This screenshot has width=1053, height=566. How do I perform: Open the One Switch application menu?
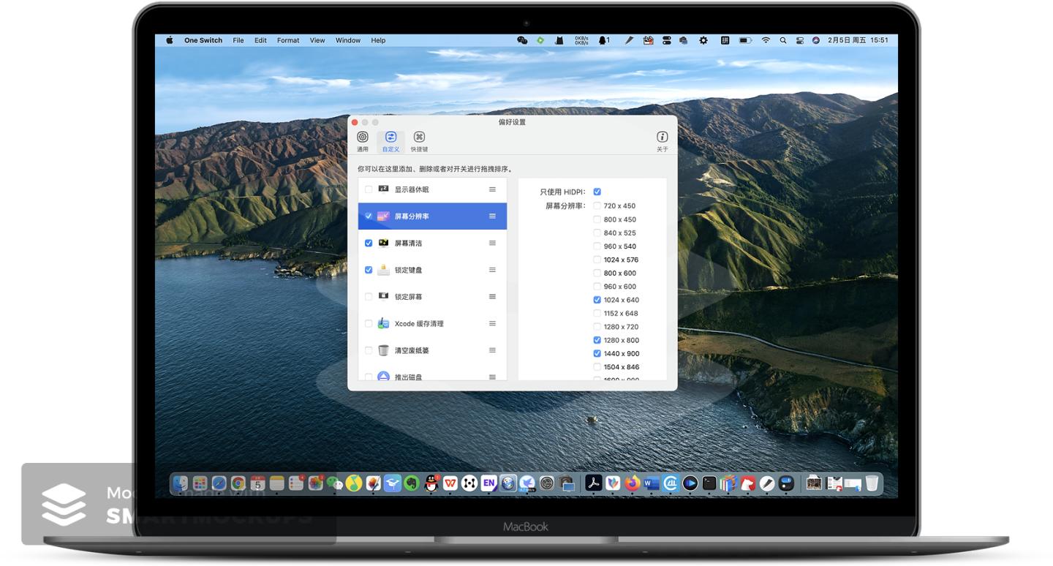pos(203,40)
